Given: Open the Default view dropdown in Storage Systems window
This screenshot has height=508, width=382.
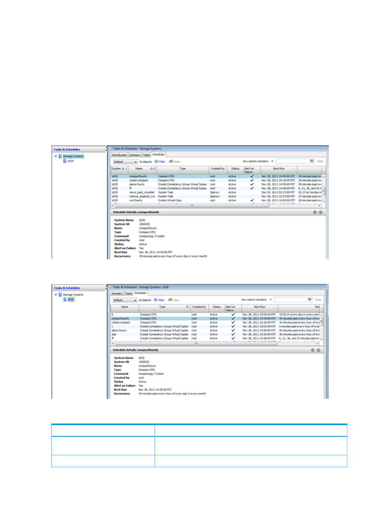Looking at the screenshot, I should (x=125, y=162).
